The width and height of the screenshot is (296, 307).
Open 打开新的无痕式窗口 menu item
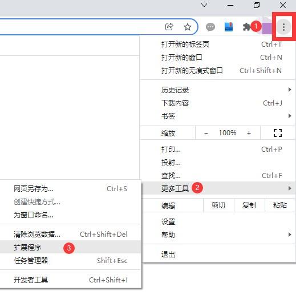click(217, 71)
